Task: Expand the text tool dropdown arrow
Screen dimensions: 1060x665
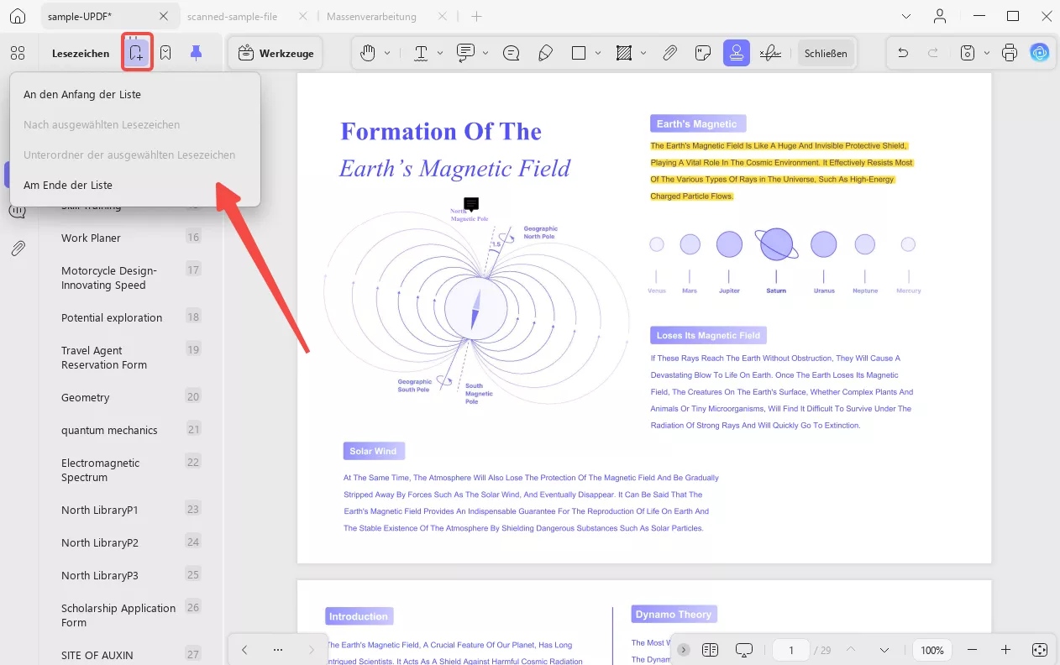Action: [x=440, y=53]
